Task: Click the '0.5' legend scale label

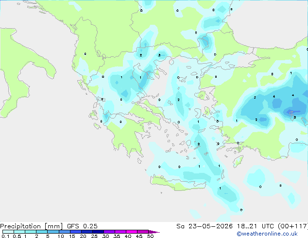Action: point(17,236)
